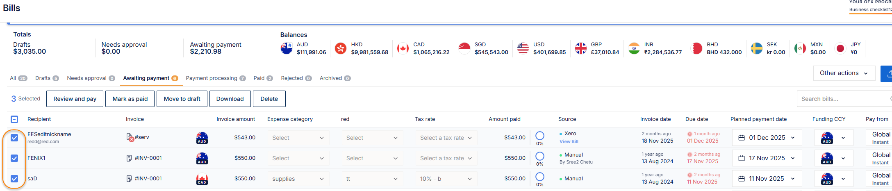Uncheck the FENIX1 bill checkbox
Image resolution: width=892 pixels, height=191 pixels.
point(14,158)
